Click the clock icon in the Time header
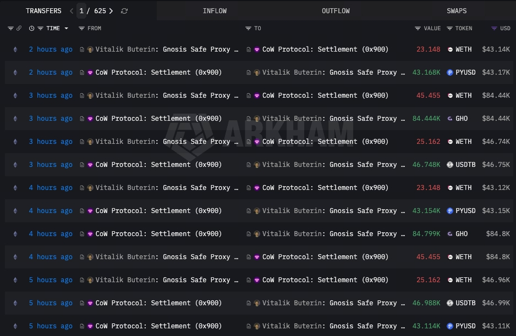The image size is (516, 336). click(31, 29)
